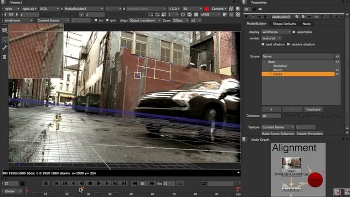This screenshot has width=350, height=197.
Task: Go to the last frame
Action: pos(124,183)
